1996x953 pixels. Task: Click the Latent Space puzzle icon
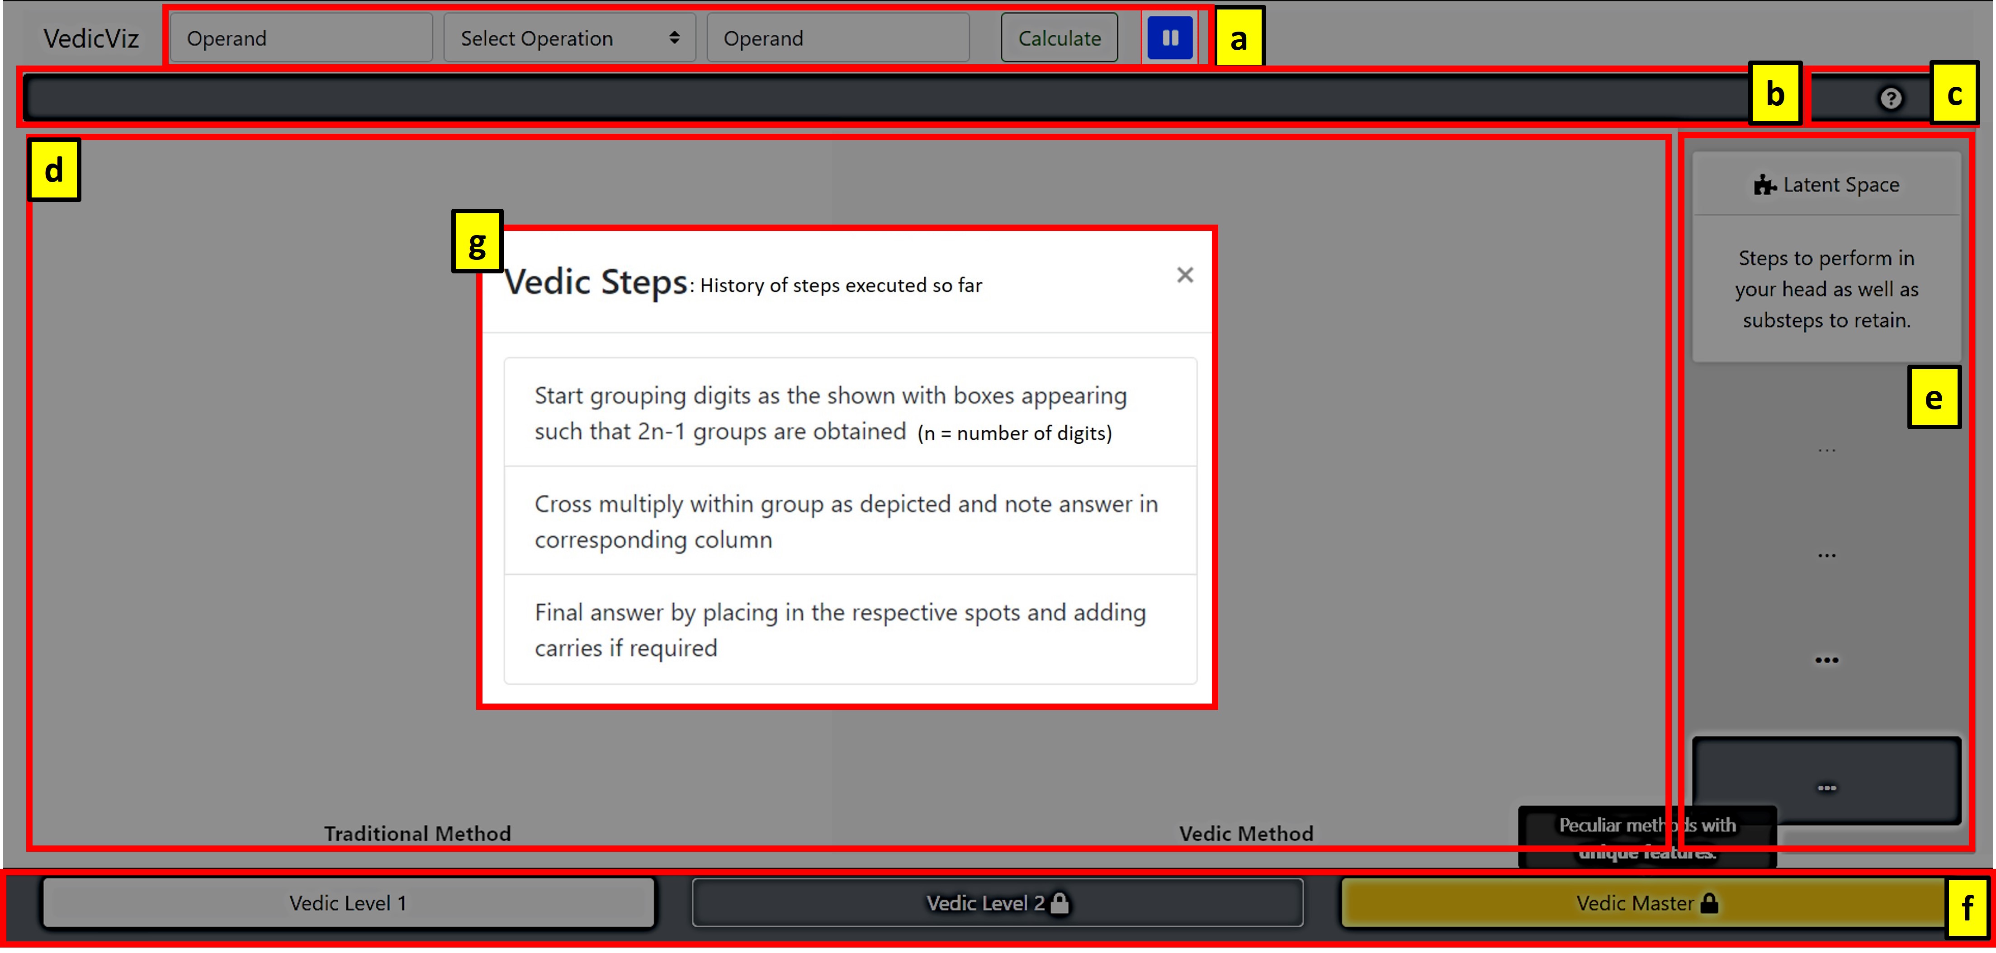point(1764,185)
